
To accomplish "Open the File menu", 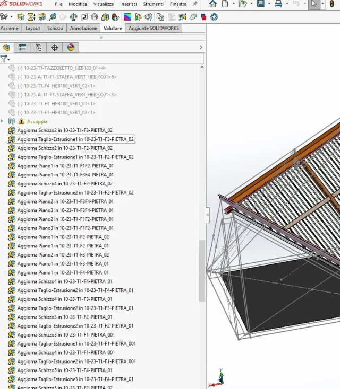I will point(58,4).
